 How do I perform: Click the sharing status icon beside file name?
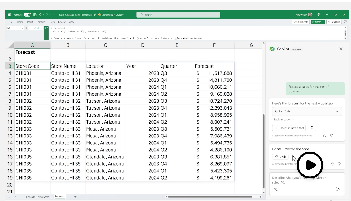tap(95, 15)
